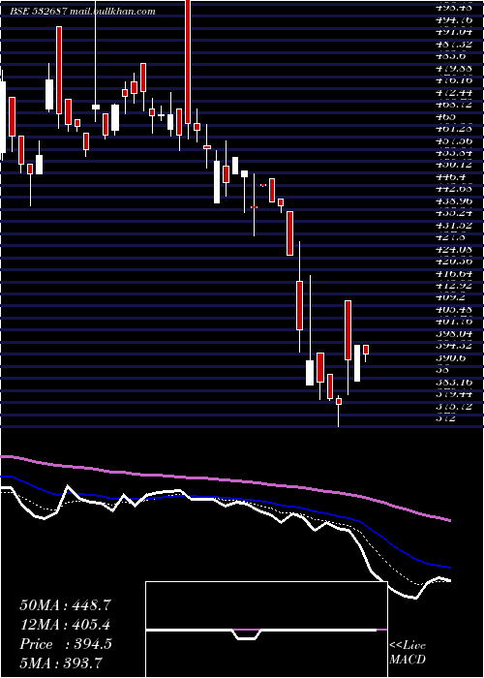Click the 472.44 price axis label
Image resolution: width=484 pixels, height=678 pixels.
point(452,92)
